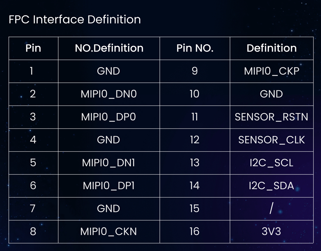
Task: Select the MIPI0_DP0 definition cell
Action: click(109, 117)
